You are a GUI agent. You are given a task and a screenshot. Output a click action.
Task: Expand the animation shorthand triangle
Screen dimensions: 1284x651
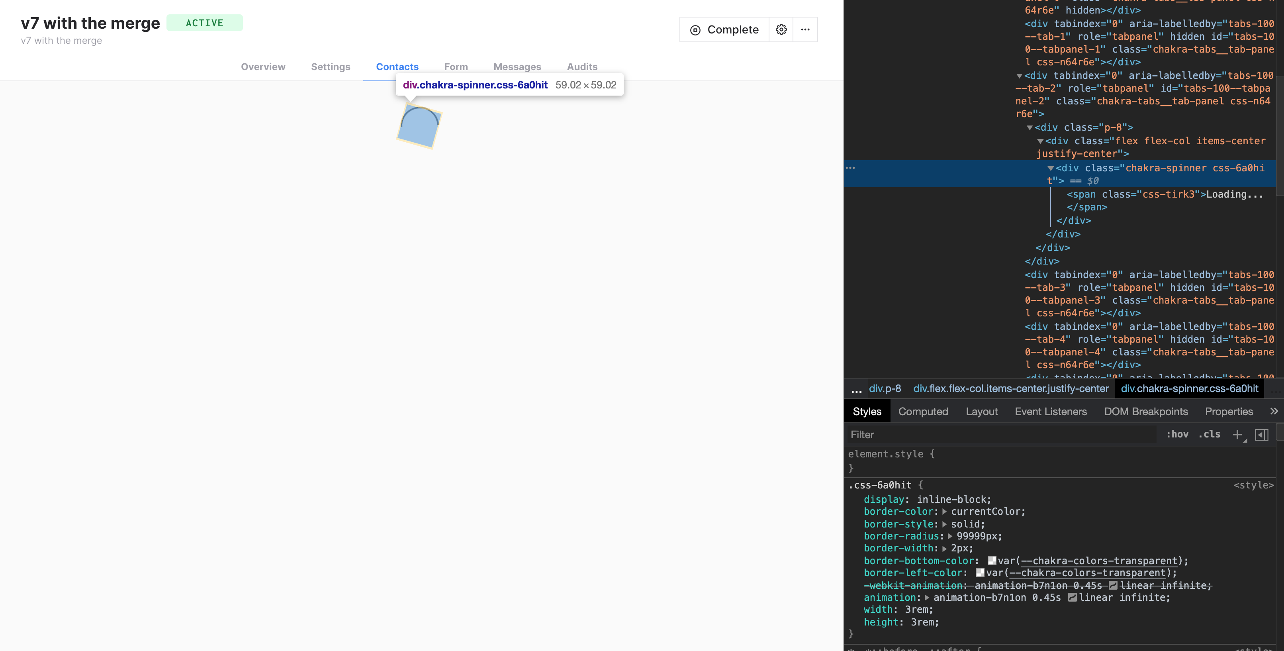click(927, 598)
